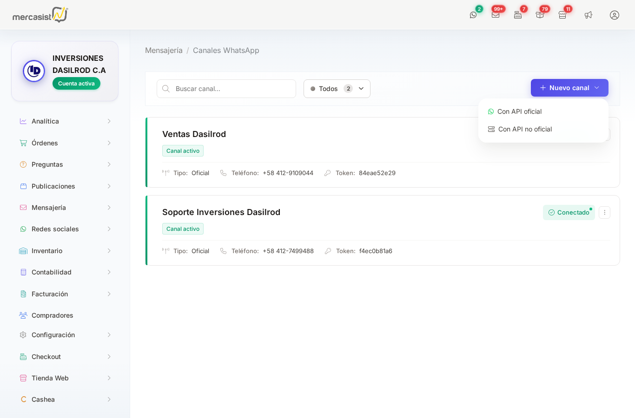Screen dimensions: 635x418
Task: Click the announcements megaphone icon
Action: pyautogui.click(x=589, y=15)
